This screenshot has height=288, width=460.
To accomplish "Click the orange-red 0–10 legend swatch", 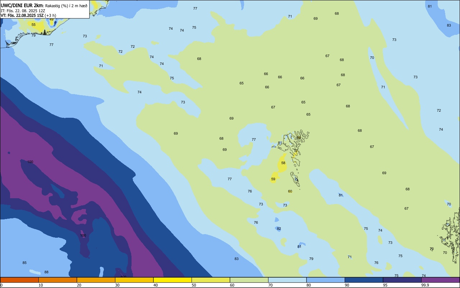I will click(x=19, y=280).
